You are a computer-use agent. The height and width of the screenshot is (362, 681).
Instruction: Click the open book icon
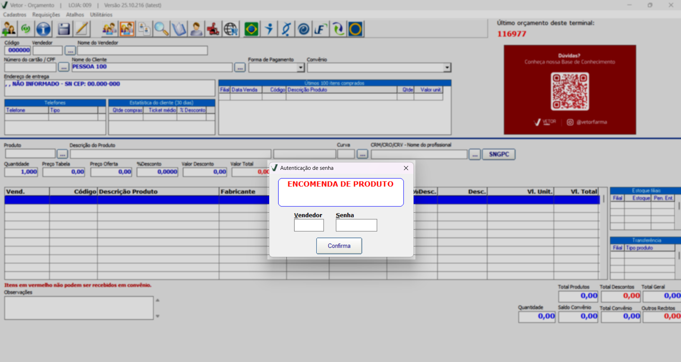(179, 29)
